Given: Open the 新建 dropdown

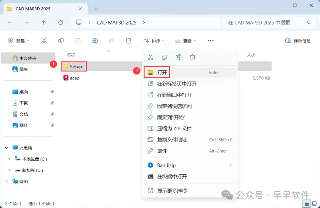Looking at the screenshot, I should tap(18, 41).
